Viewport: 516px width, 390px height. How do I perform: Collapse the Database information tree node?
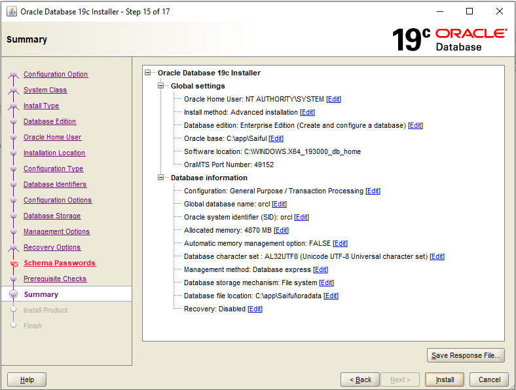point(161,178)
